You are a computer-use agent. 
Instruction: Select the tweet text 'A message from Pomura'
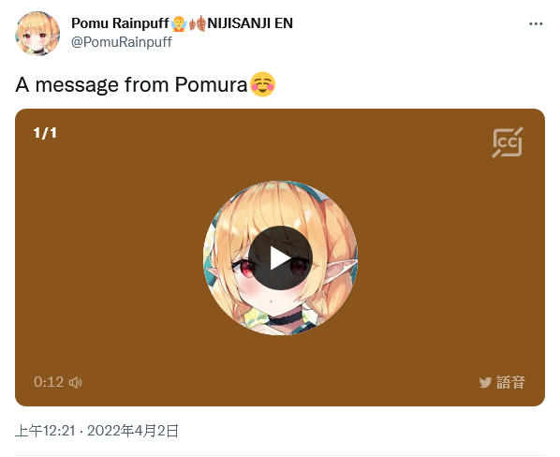(131, 85)
